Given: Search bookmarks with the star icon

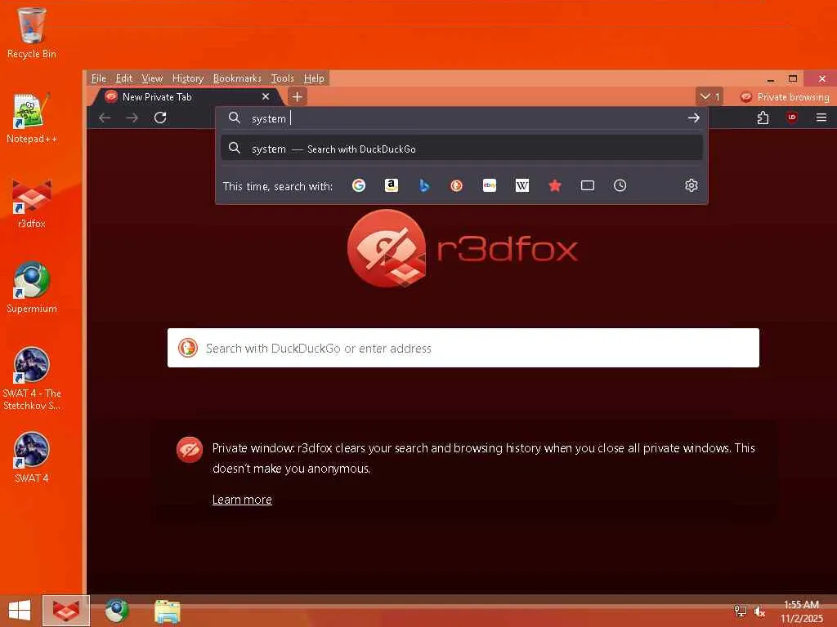Looking at the screenshot, I should pyautogui.click(x=555, y=185).
